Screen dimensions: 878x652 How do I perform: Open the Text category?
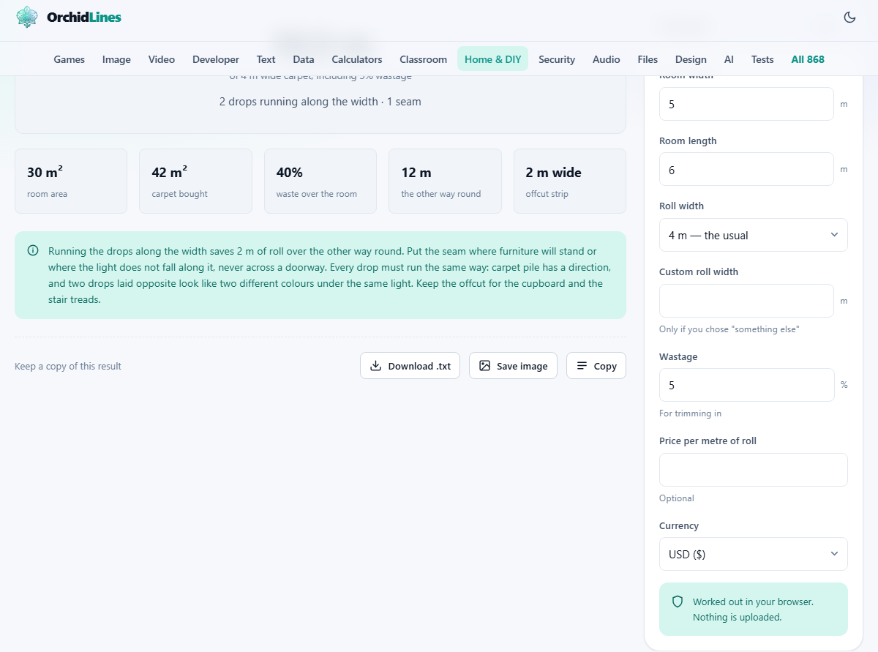pyautogui.click(x=266, y=59)
